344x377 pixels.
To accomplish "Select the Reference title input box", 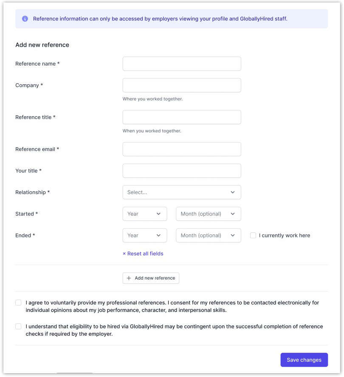I will click(181, 117).
